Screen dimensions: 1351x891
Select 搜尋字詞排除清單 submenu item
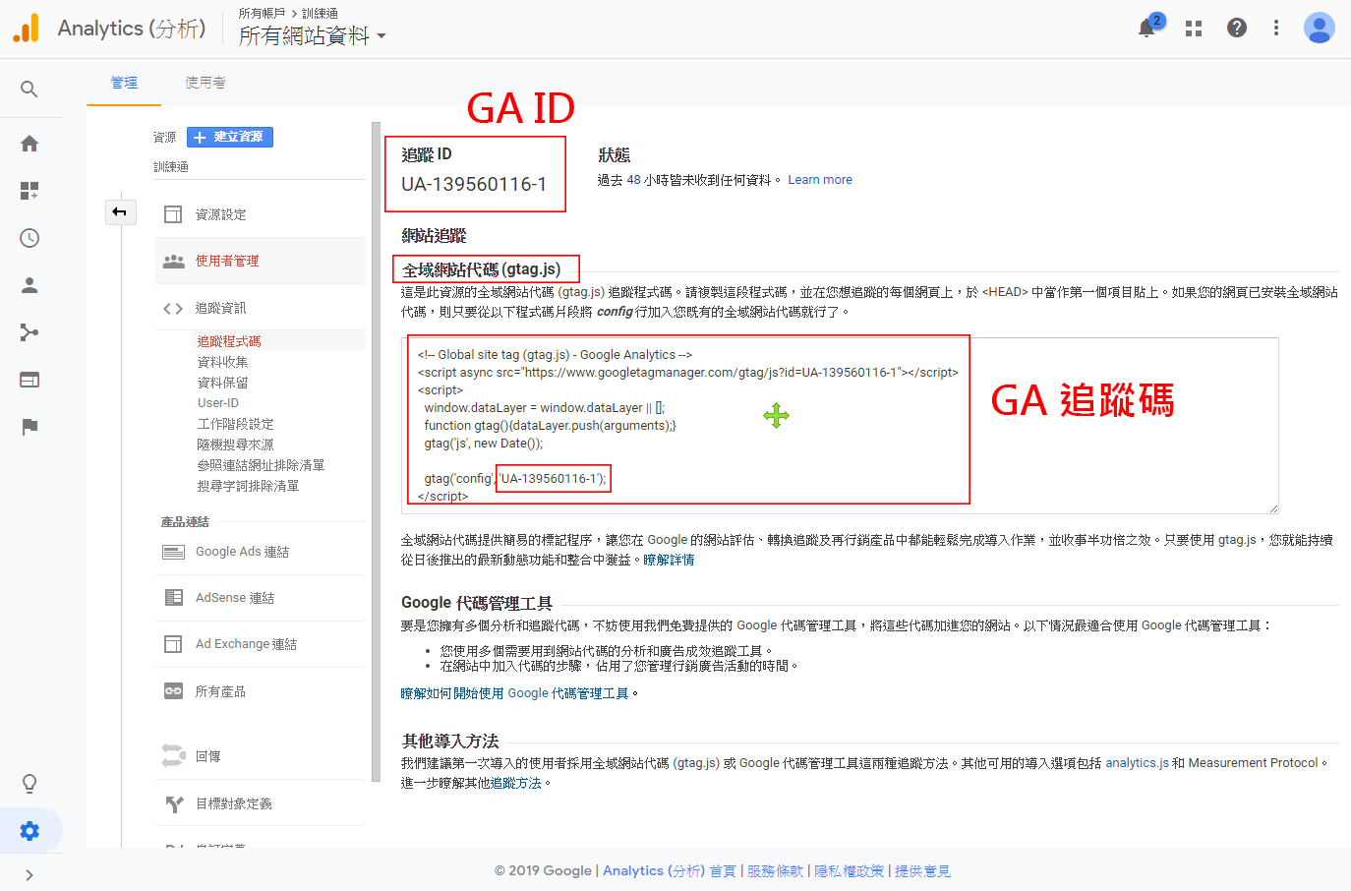coord(248,486)
